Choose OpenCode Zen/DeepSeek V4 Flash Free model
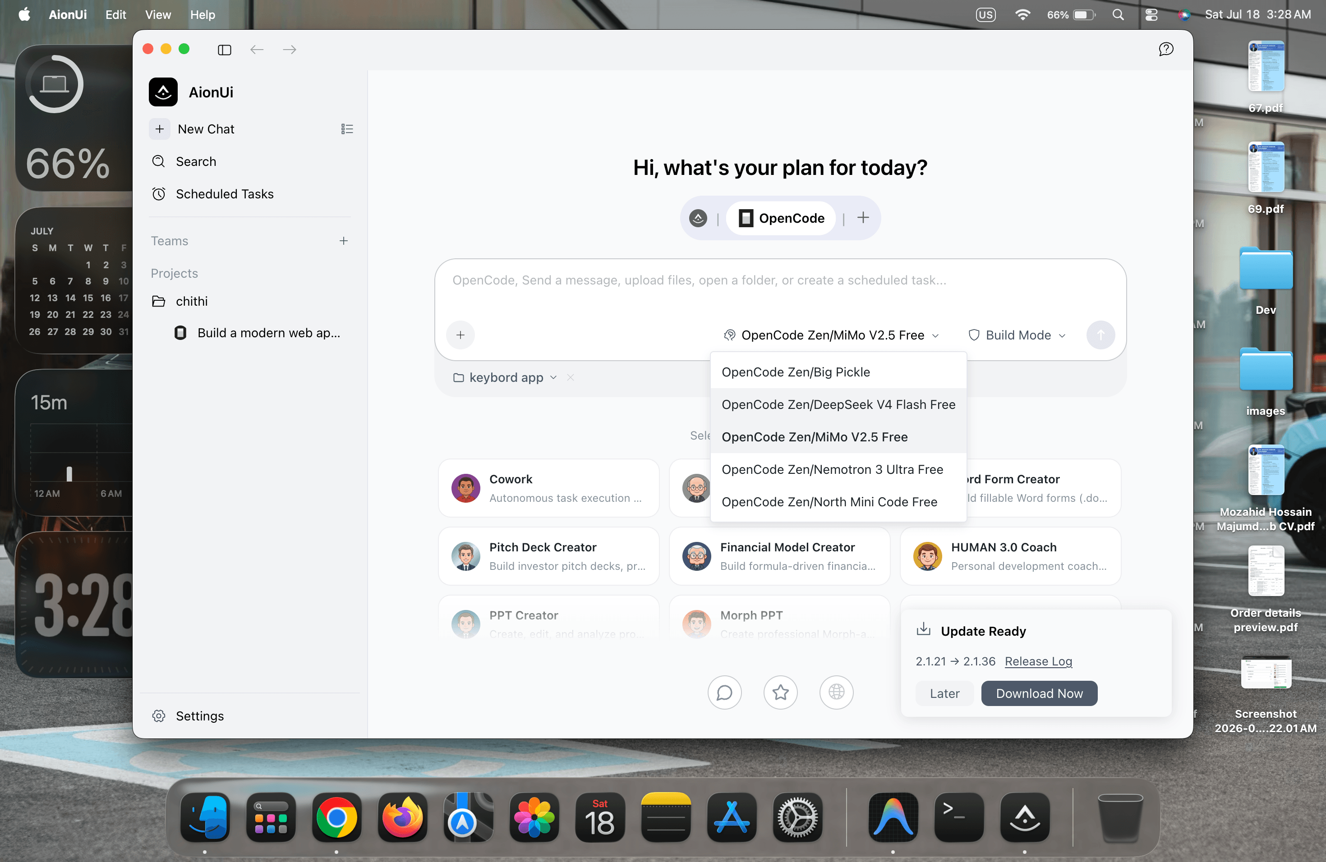The height and width of the screenshot is (862, 1326). [838, 404]
